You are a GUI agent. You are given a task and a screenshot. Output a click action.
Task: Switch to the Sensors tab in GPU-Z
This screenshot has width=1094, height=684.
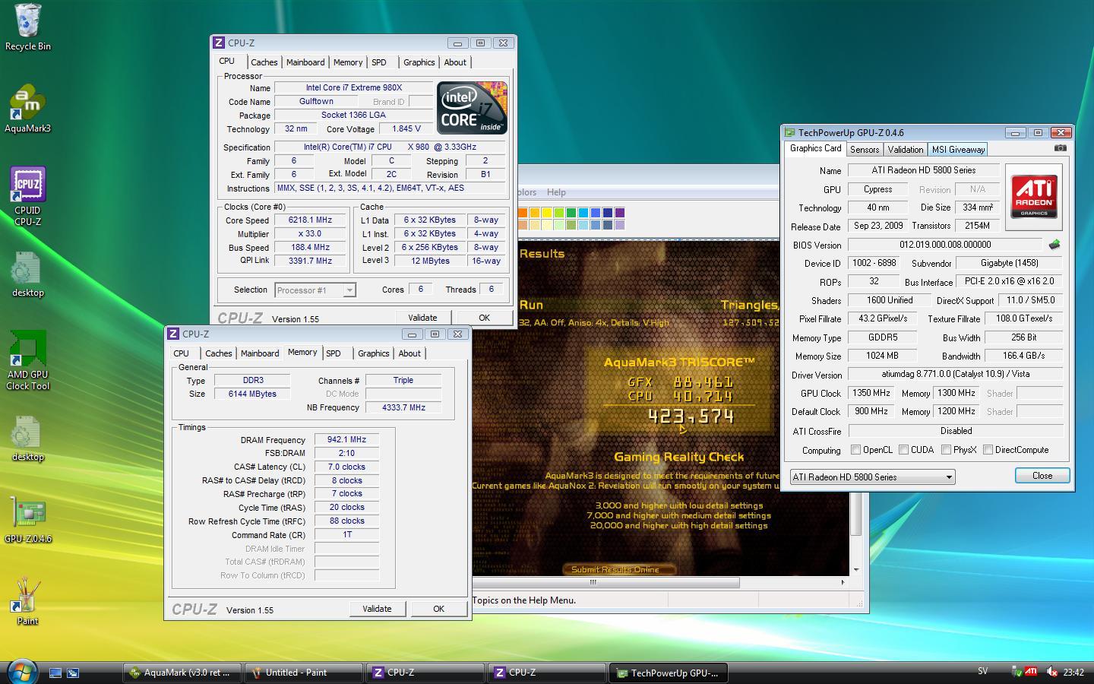tap(865, 150)
